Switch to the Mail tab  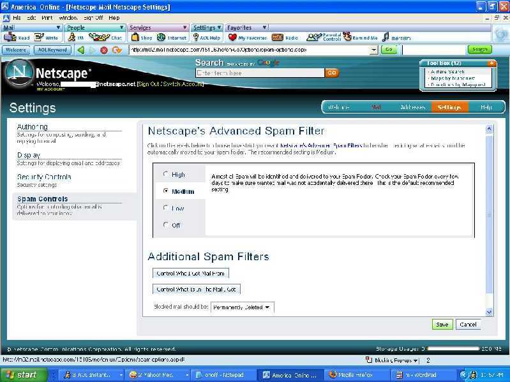pyautogui.click(x=376, y=107)
